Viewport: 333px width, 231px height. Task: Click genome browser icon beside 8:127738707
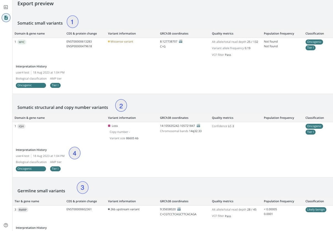181,41
